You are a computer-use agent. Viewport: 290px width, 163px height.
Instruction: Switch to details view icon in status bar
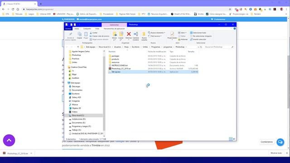pyautogui.click(x=231, y=139)
